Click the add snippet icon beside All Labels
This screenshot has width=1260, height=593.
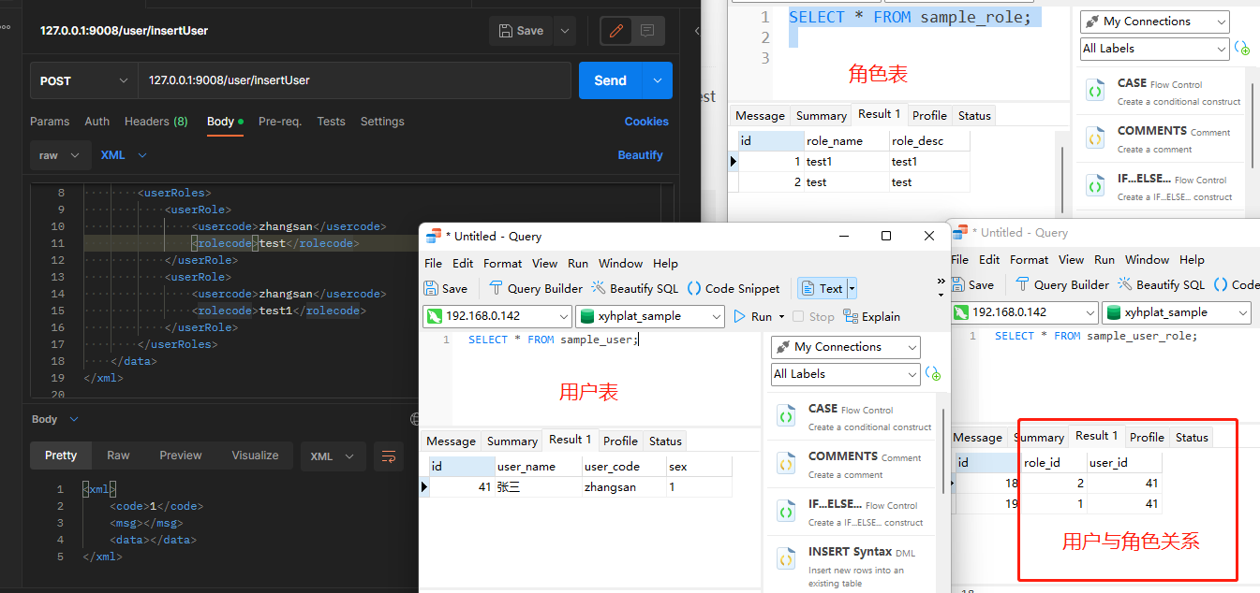tap(933, 374)
